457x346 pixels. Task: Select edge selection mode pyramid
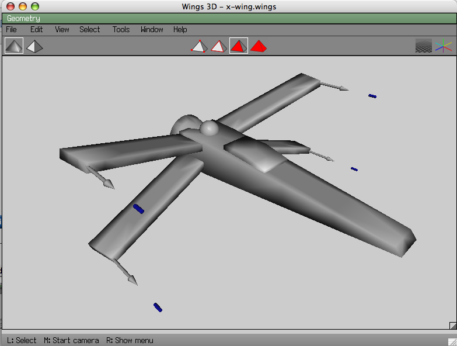click(x=218, y=46)
